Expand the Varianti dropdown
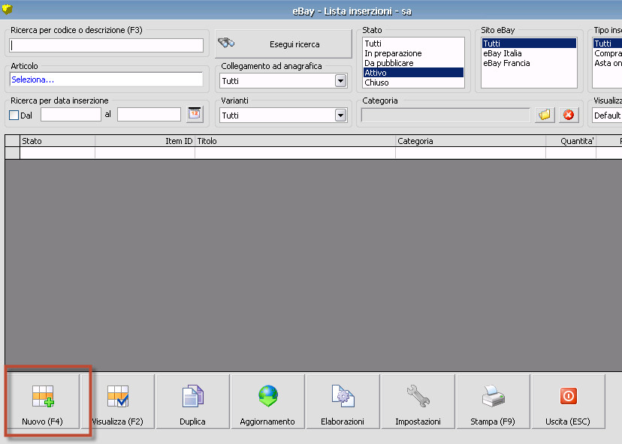Viewport: 622px width, 444px height. (340, 115)
